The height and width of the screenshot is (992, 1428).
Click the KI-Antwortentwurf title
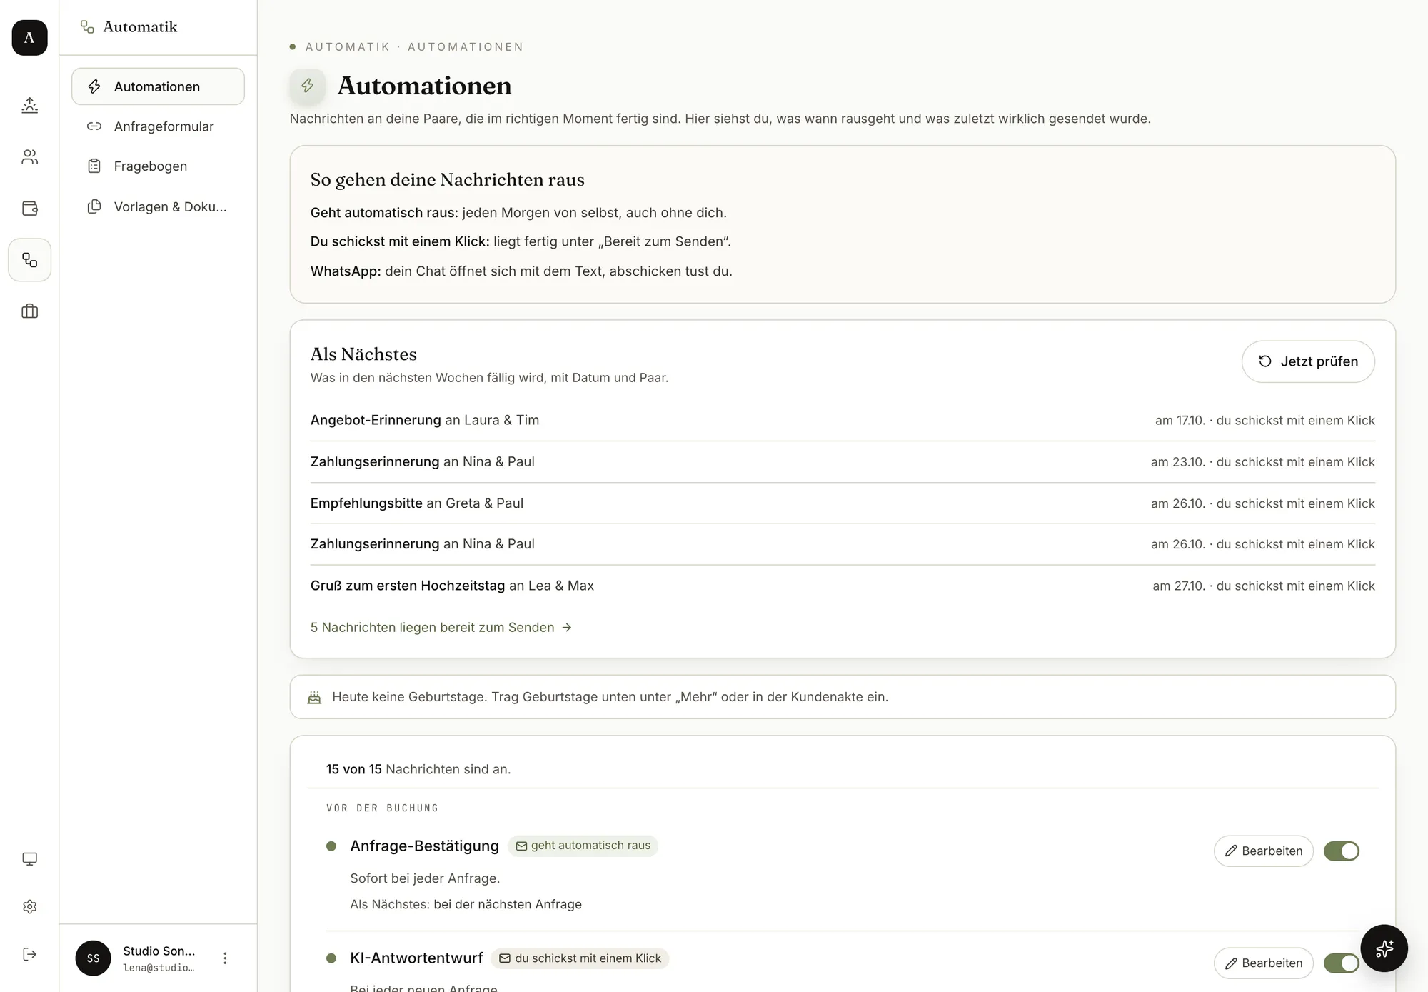(416, 958)
